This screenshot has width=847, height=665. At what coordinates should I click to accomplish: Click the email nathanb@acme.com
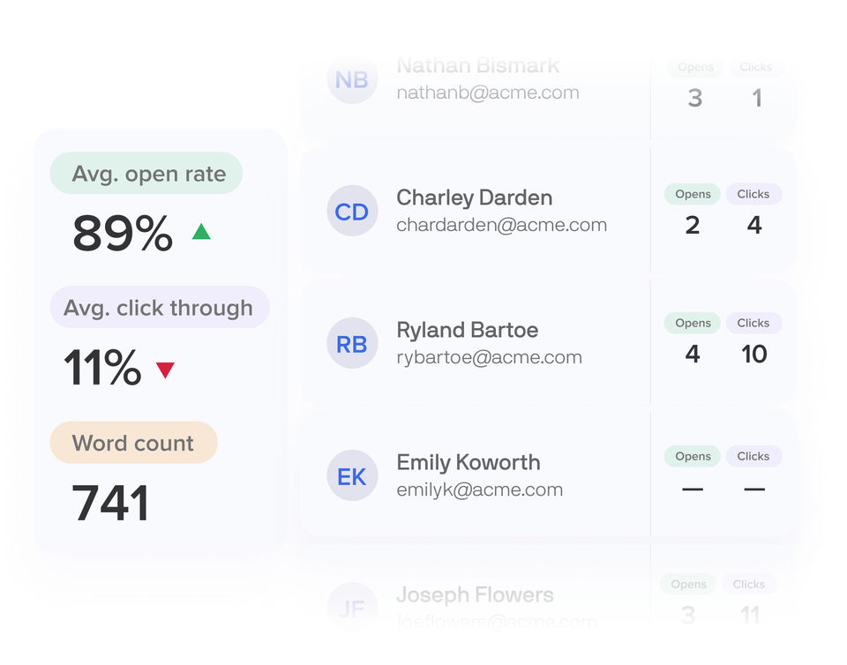pyautogui.click(x=488, y=93)
